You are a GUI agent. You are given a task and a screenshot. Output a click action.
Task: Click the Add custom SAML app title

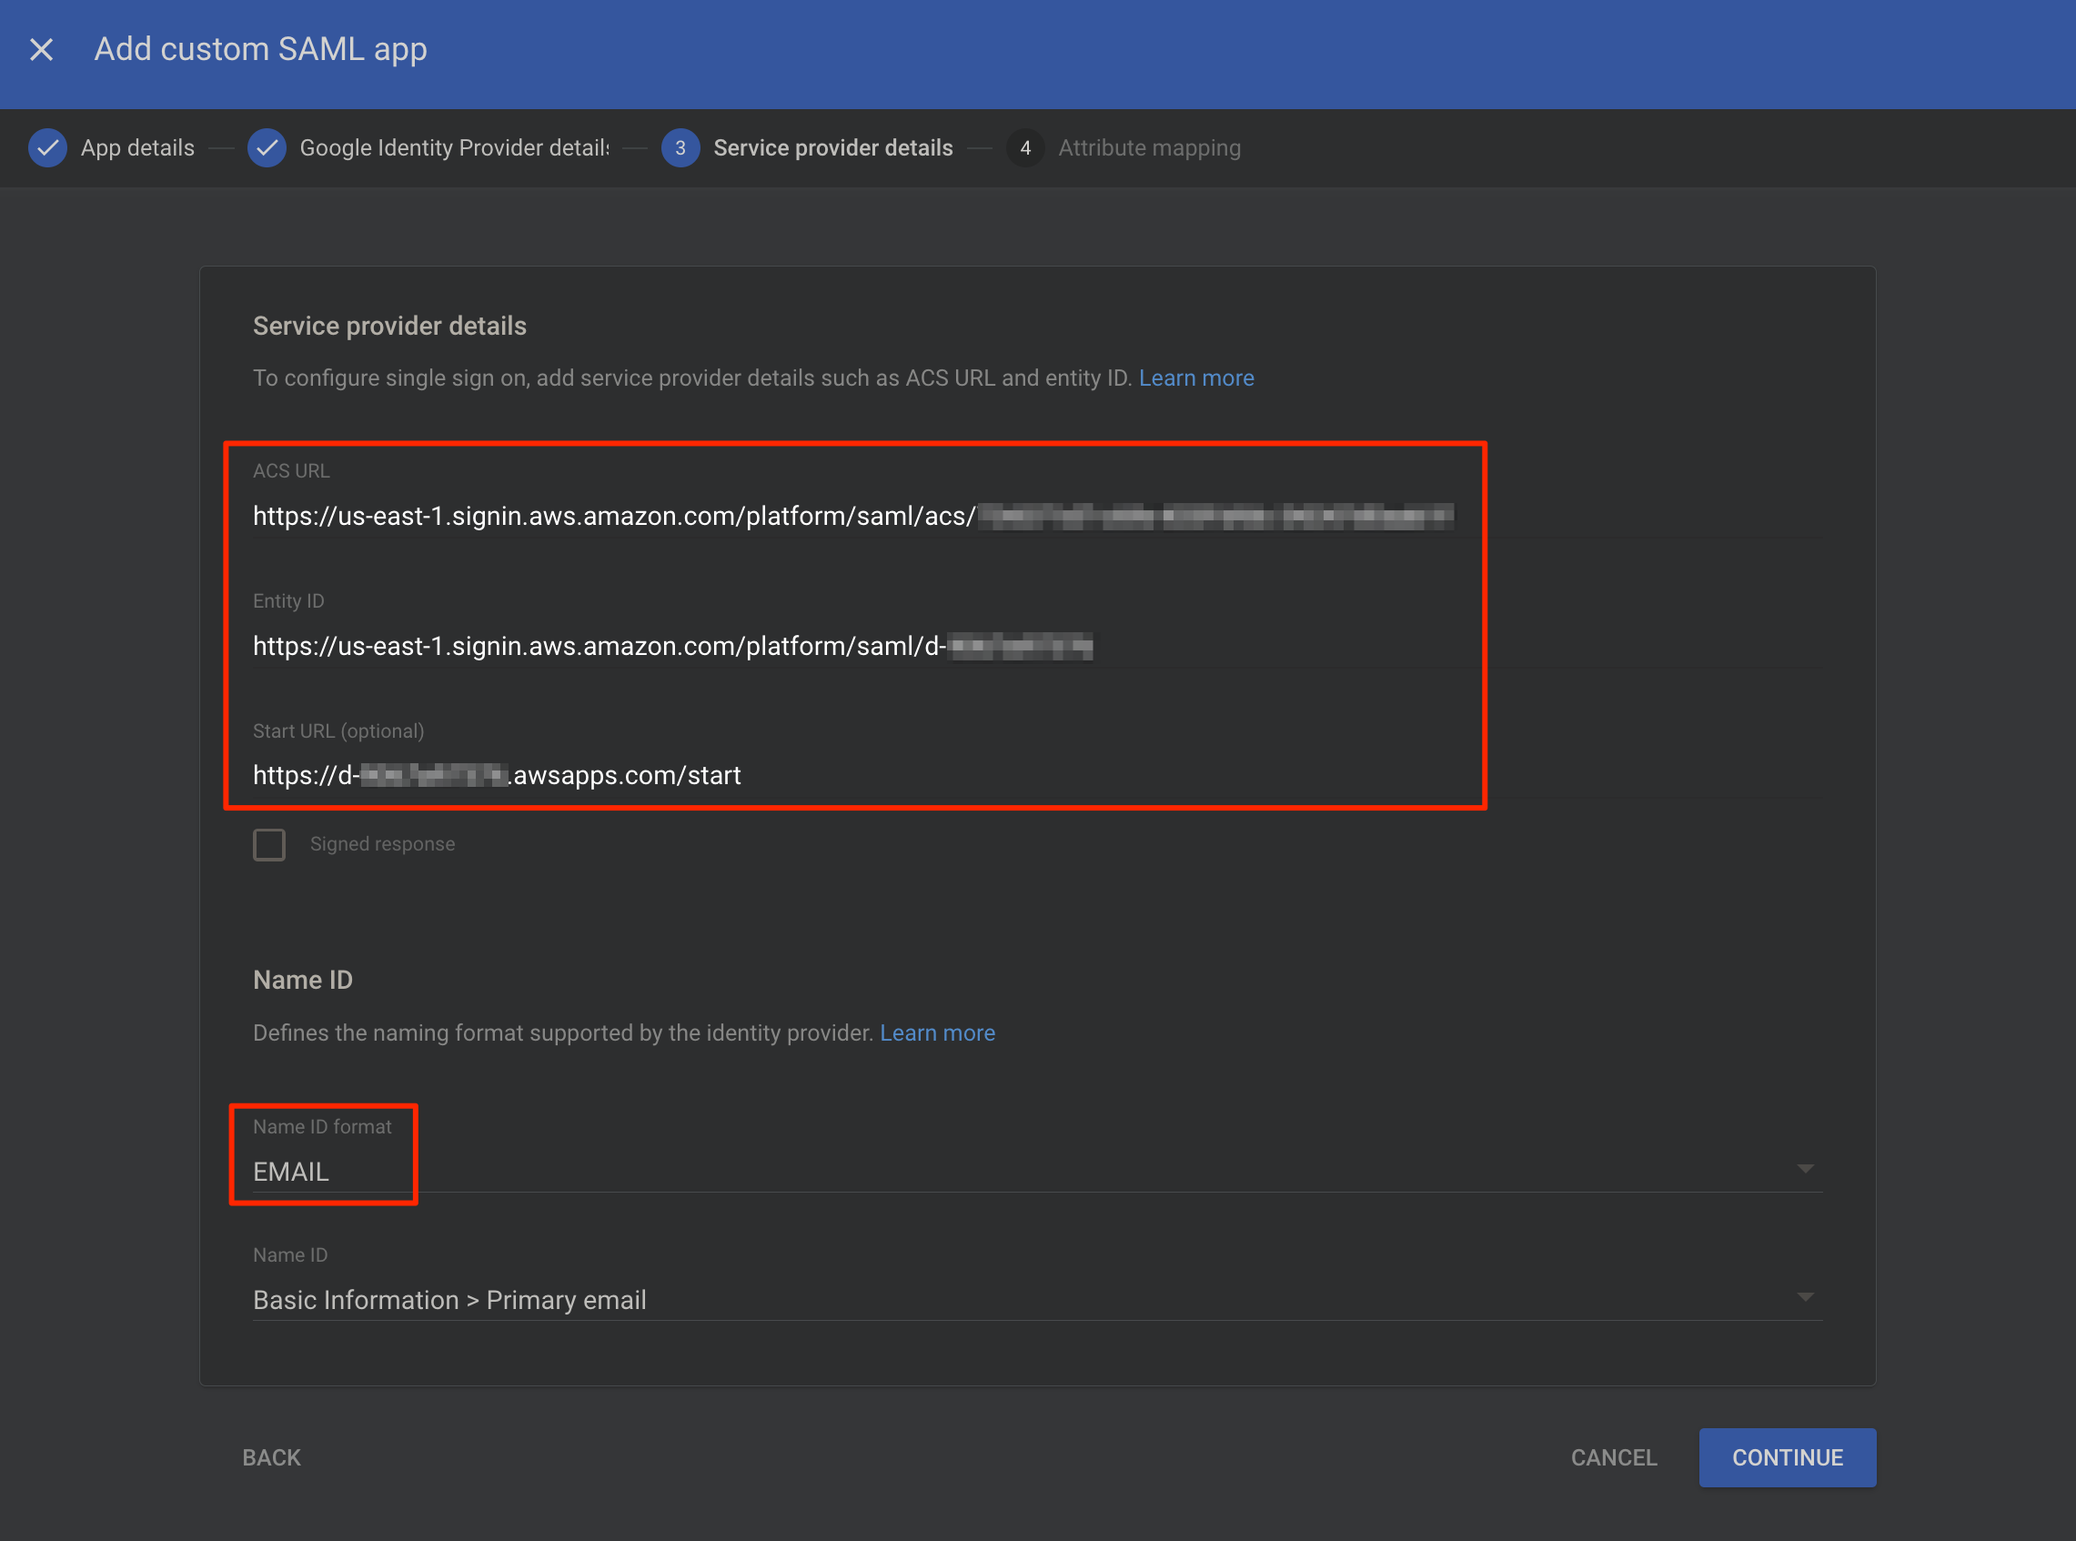pyautogui.click(x=261, y=49)
